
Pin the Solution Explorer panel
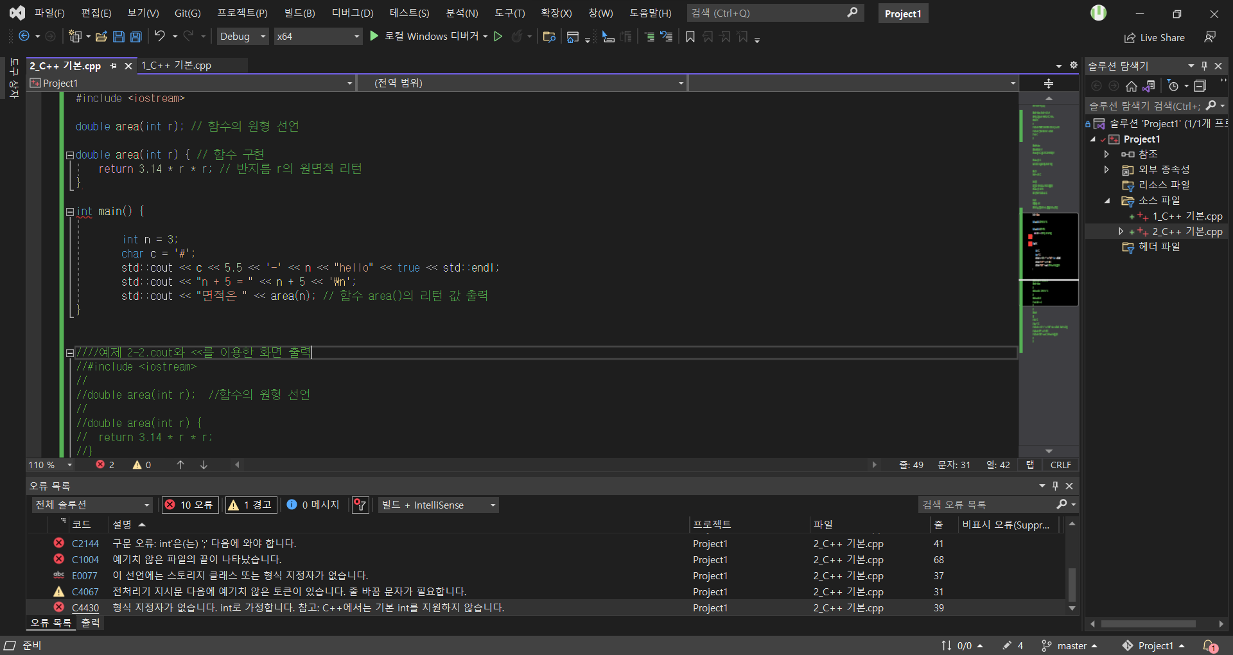[1205, 65]
